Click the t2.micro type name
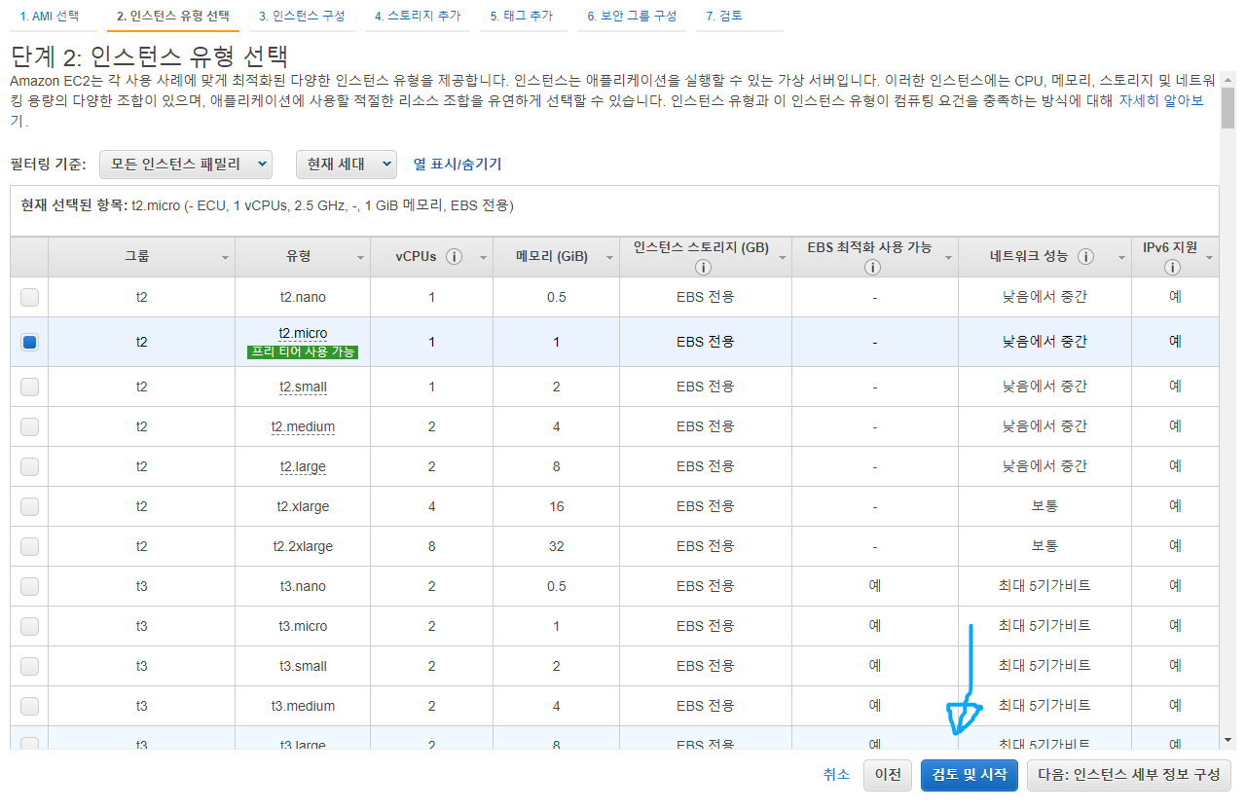The width and height of the screenshot is (1245, 811). [303, 334]
